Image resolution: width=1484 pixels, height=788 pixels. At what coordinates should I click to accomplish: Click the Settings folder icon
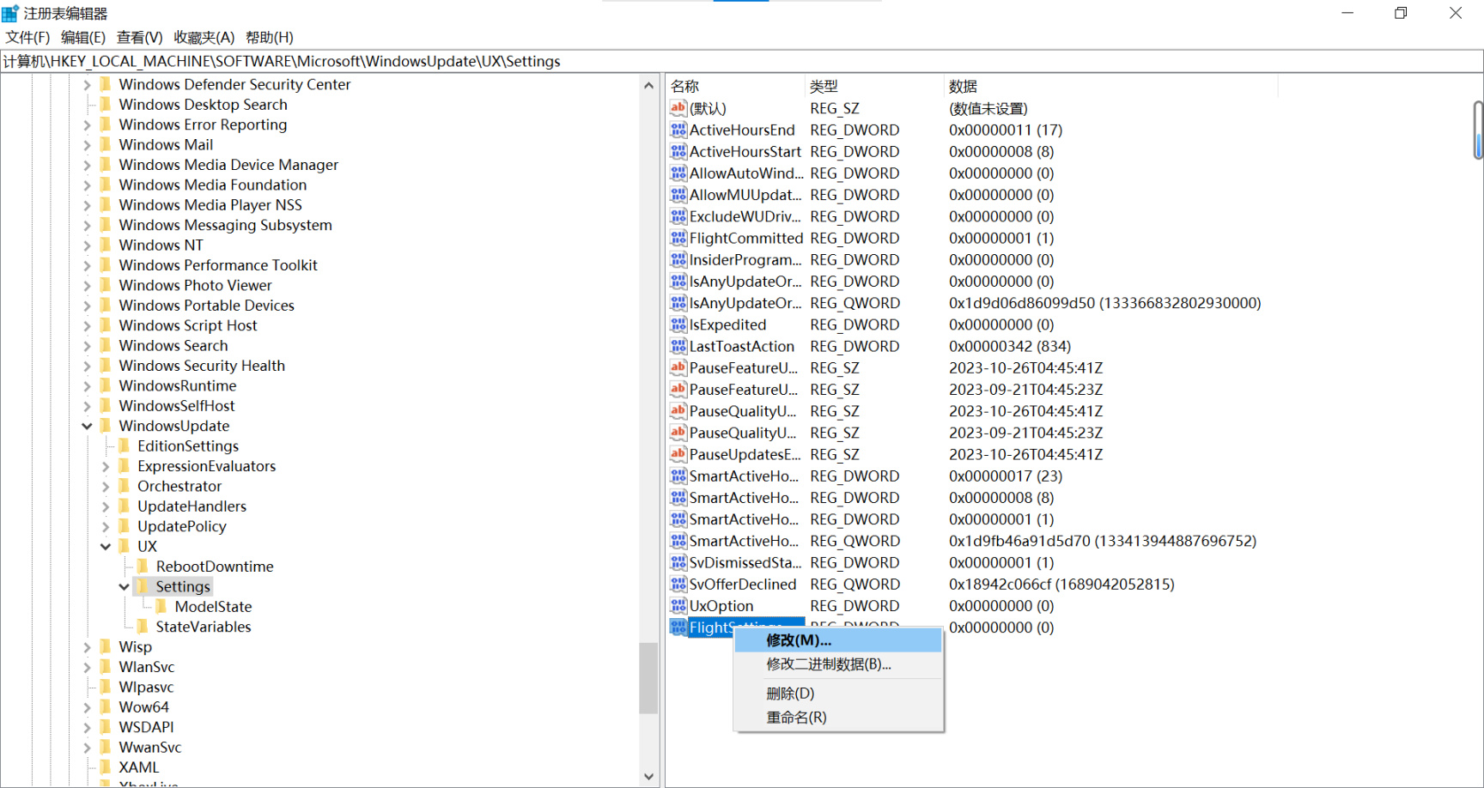click(143, 586)
